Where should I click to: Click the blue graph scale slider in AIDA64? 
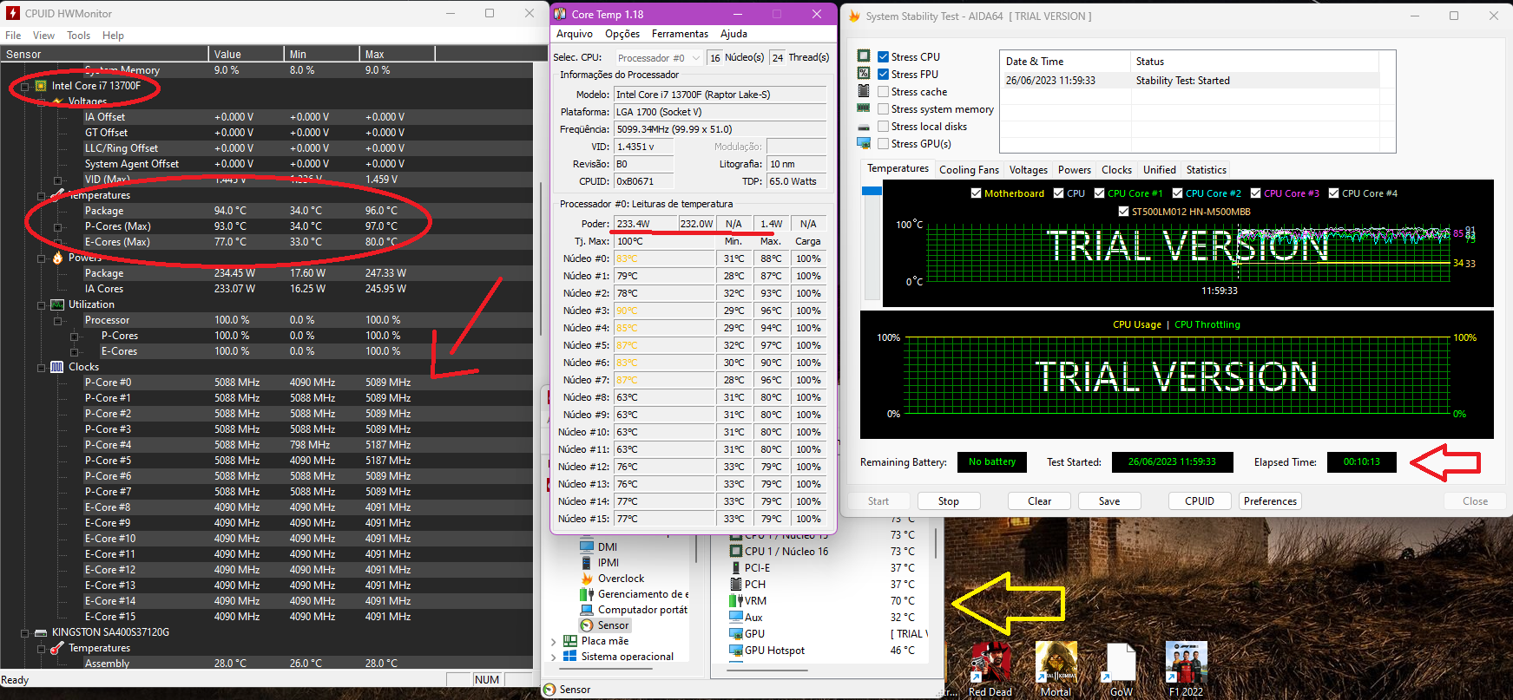[x=871, y=191]
